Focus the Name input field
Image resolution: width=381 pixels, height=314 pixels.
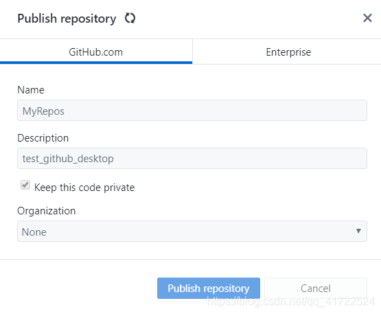pos(192,111)
